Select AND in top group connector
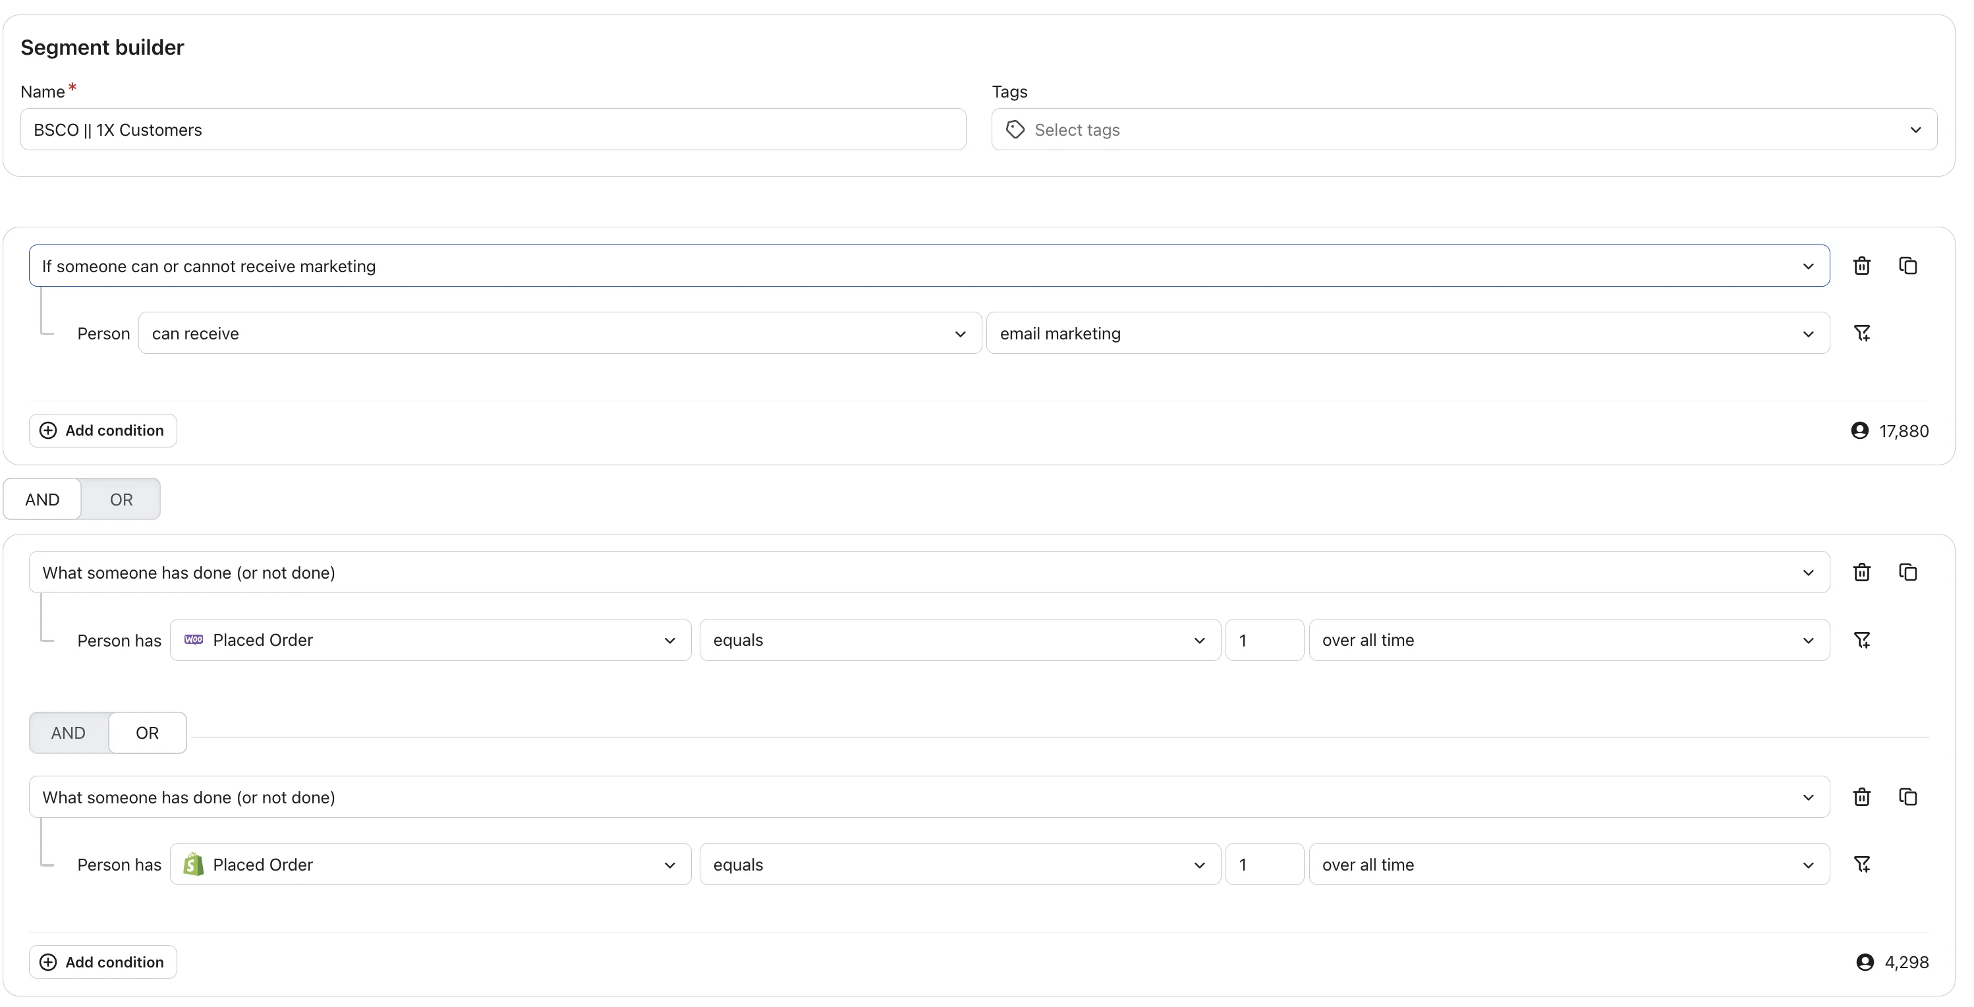Viewport: 1974px width, 1007px height. click(x=42, y=500)
